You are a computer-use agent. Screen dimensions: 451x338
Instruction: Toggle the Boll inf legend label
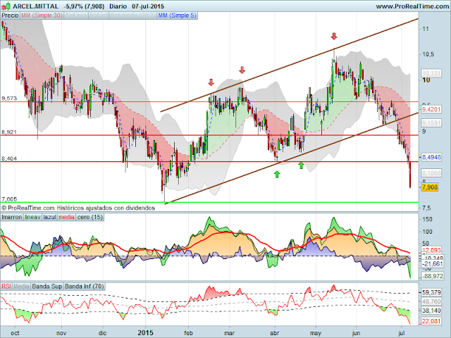click(x=99, y=15)
